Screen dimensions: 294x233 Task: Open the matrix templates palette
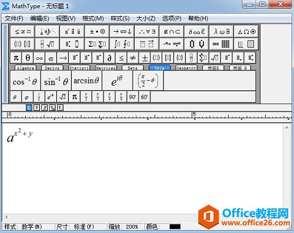pyautogui.click(x=221, y=44)
